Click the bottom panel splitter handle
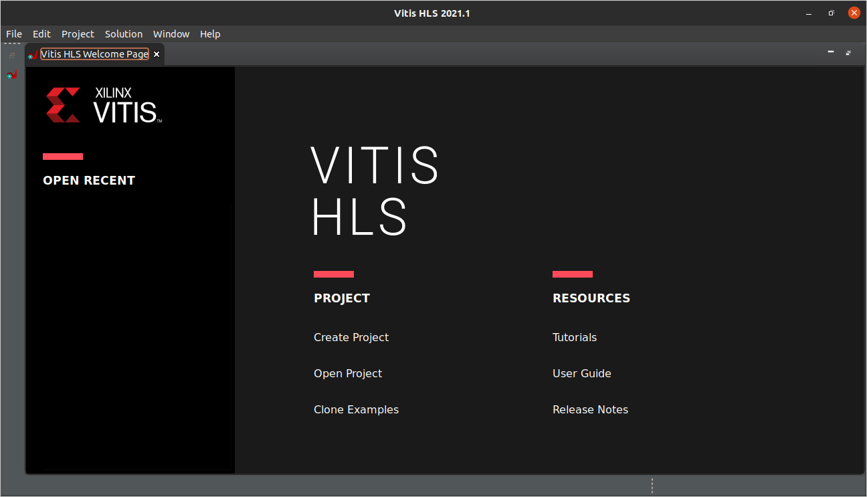 pos(652,486)
